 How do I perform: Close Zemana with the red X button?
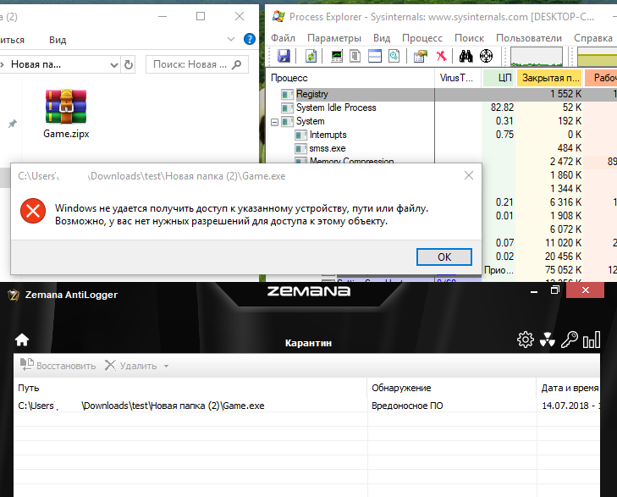click(585, 290)
